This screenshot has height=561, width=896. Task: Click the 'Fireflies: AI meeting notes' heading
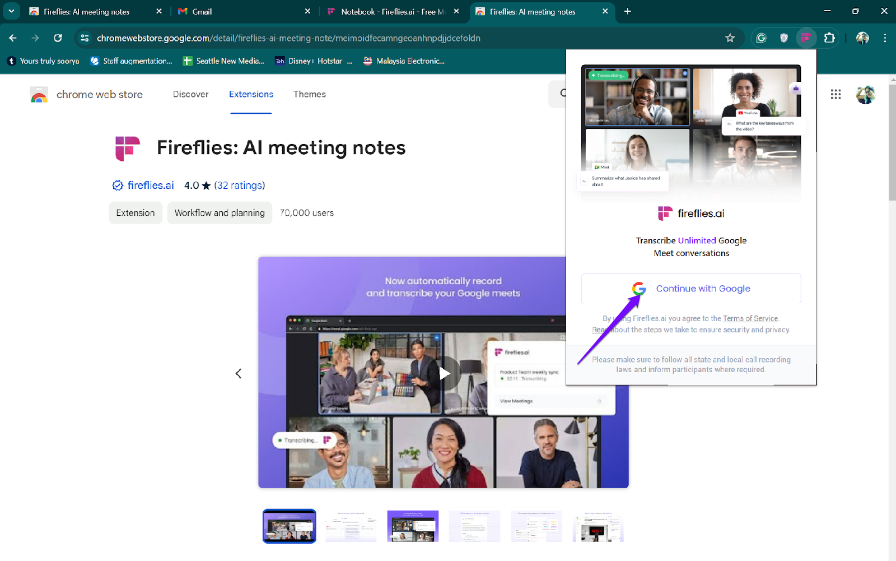click(x=281, y=148)
